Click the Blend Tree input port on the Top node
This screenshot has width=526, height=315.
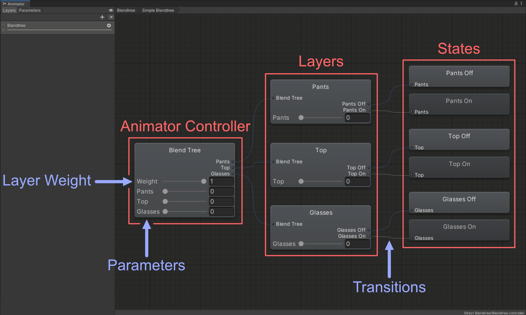(x=273, y=161)
